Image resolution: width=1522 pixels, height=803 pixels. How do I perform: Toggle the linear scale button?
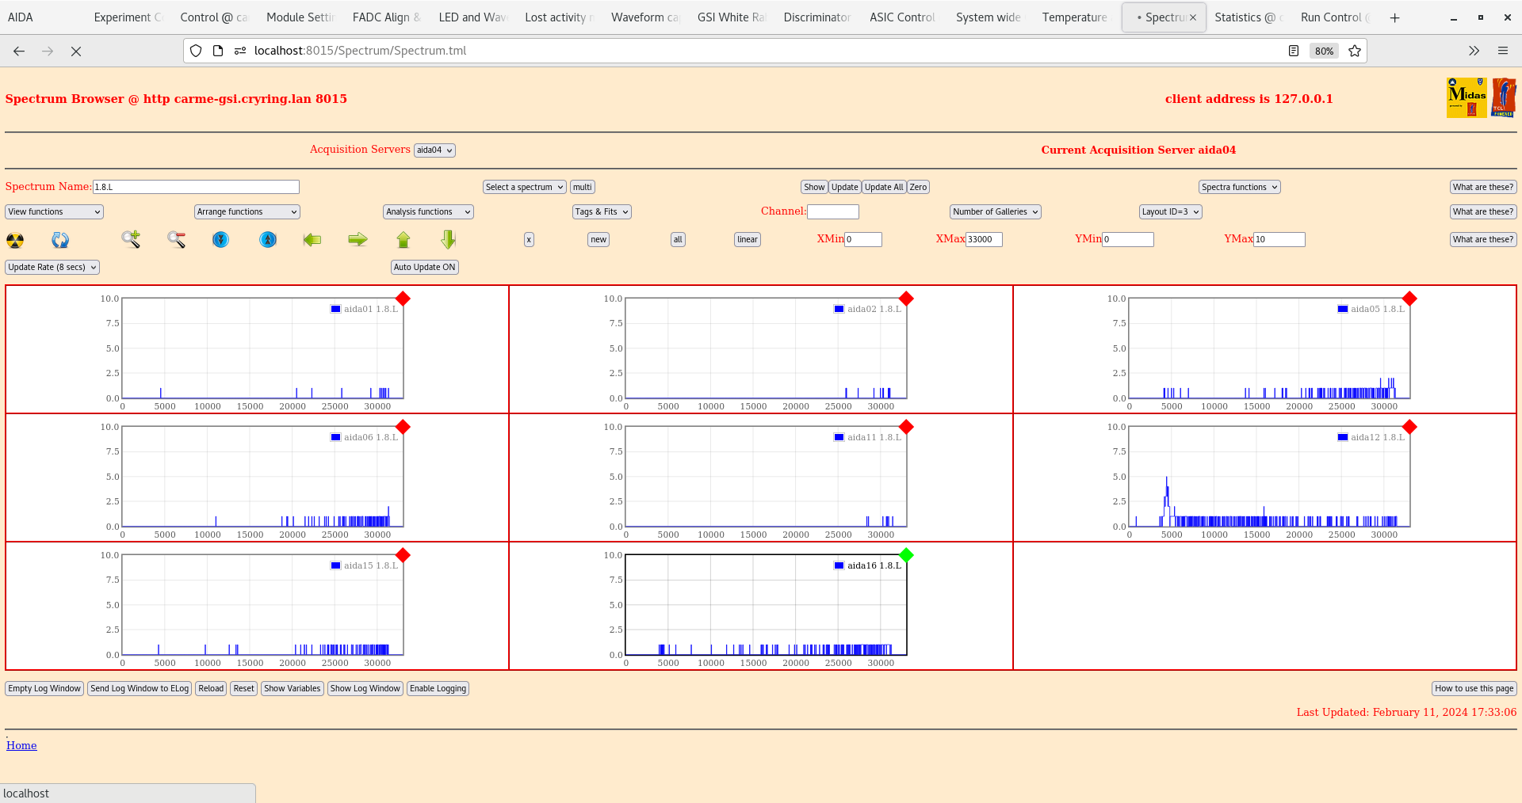click(747, 239)
